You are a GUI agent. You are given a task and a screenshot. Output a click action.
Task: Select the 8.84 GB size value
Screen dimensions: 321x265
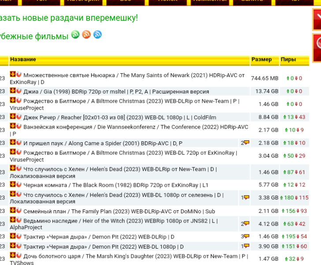click(x=269, y=117)
